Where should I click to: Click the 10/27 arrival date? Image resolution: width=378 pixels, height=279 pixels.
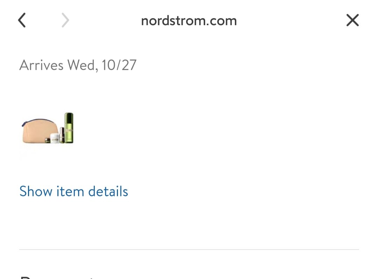pyautogui.click(x=119, y=65)
